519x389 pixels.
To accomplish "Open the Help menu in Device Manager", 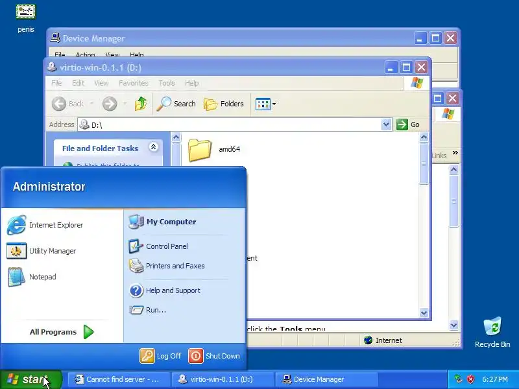I will [137, 54].
